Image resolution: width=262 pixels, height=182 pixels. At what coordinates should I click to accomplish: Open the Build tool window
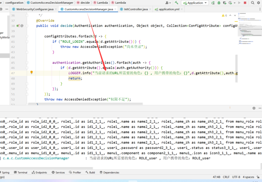pos(90,173)
